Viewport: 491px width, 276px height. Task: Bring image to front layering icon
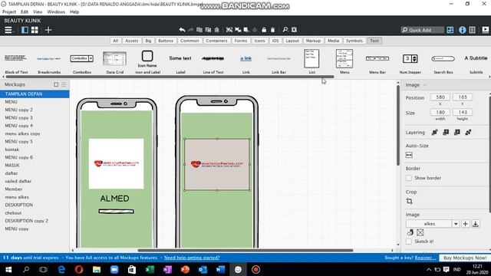(x=435, y=133)
